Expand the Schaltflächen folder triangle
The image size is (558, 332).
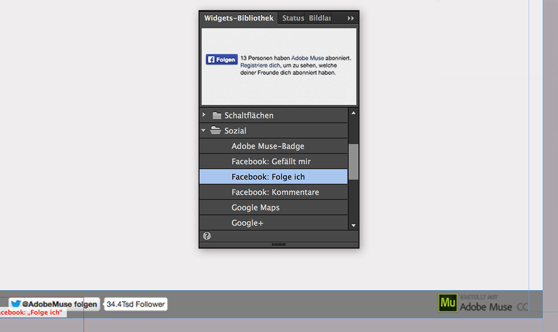(204, 114)
